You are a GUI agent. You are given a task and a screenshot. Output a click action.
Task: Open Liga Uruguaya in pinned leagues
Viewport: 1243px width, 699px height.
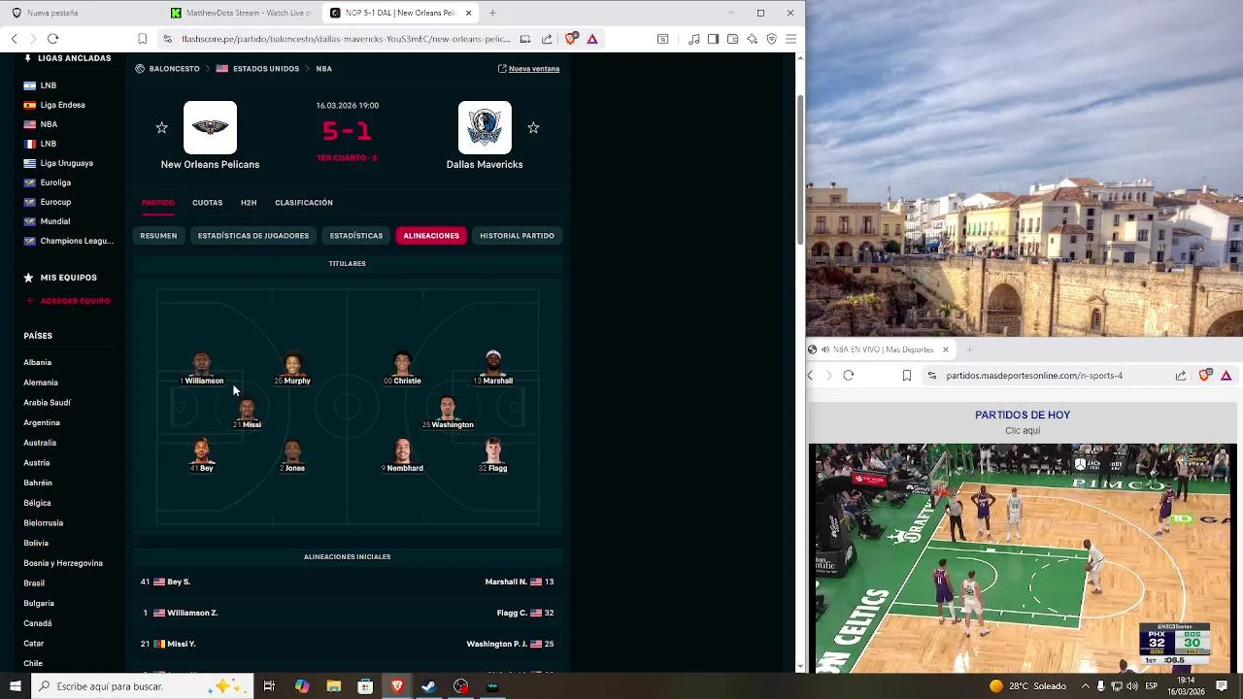(x=66, y=163)
